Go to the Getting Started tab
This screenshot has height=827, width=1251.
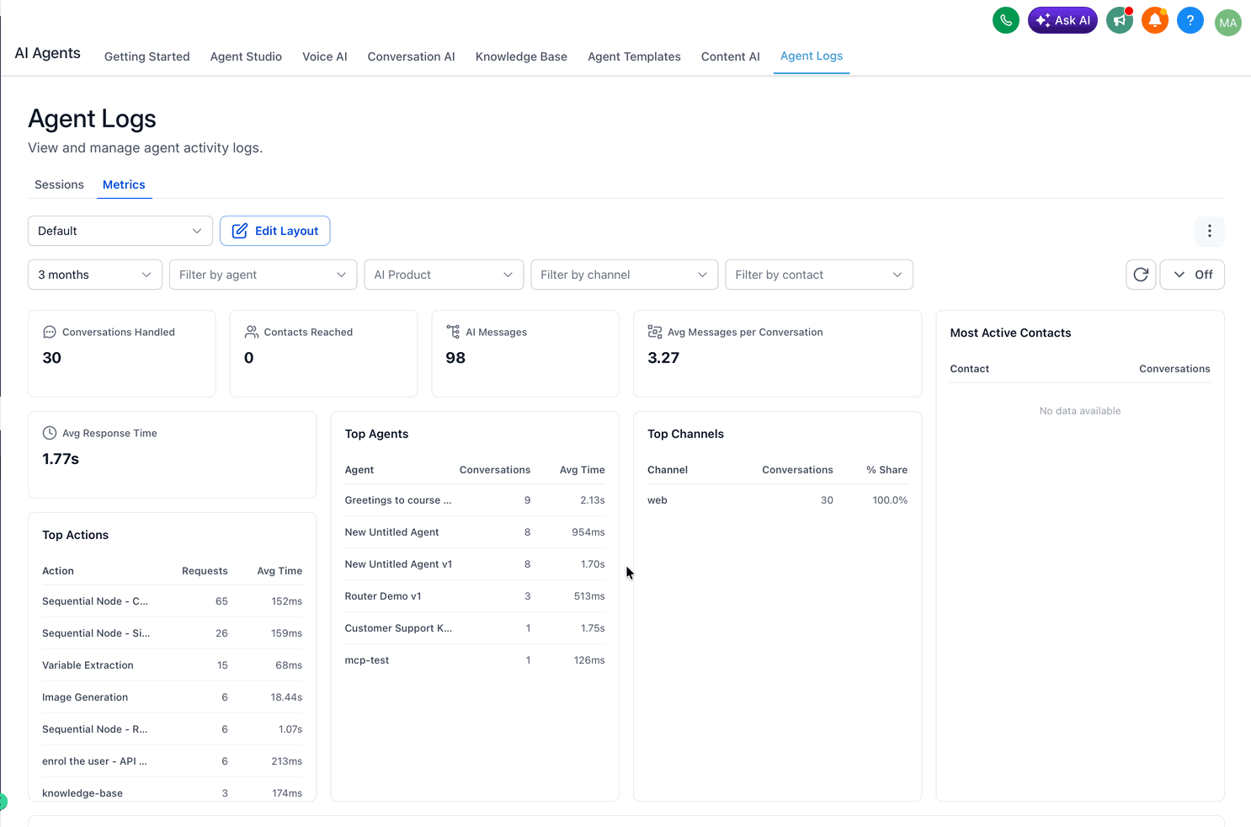click(147, 56)
